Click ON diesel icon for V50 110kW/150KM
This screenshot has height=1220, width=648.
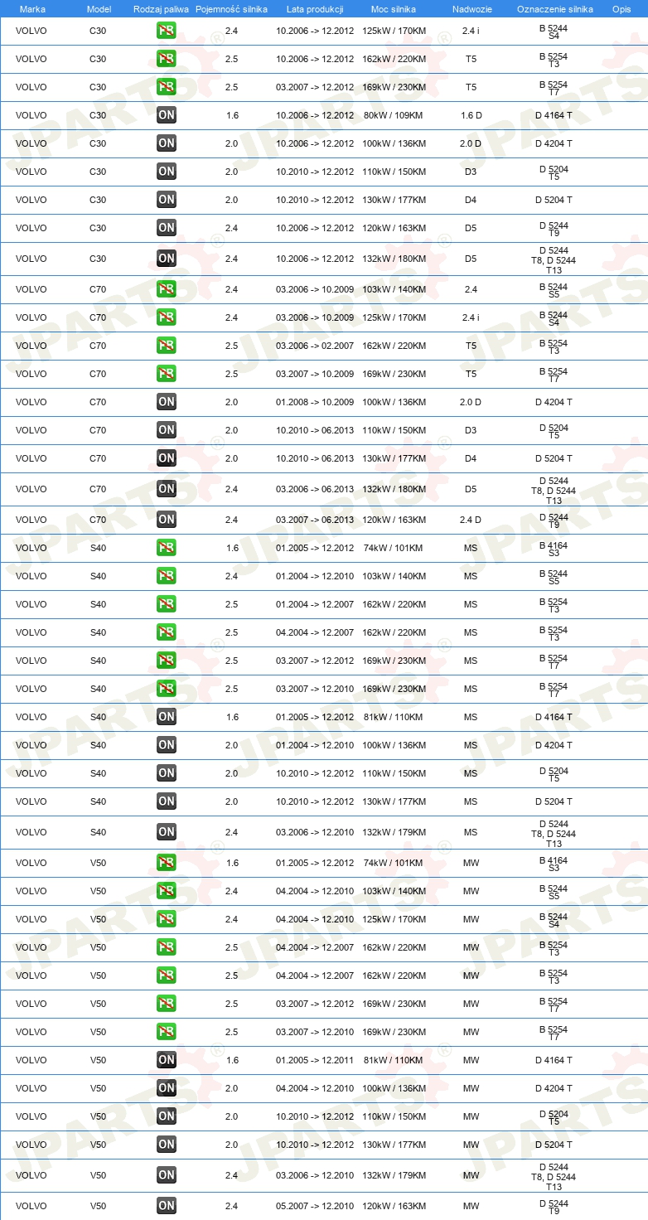point(167,1116)
